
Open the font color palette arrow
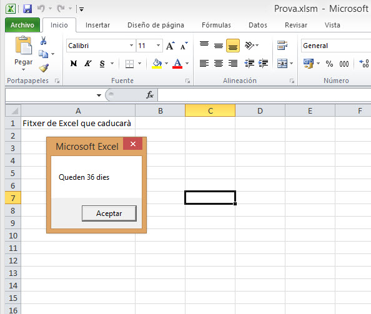coord(187,64)
